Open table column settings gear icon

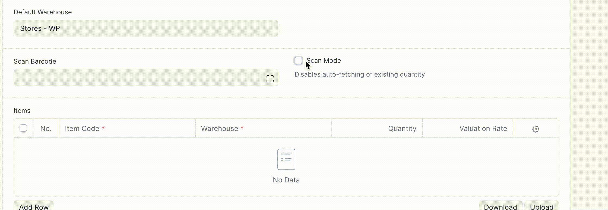(536, 129)
